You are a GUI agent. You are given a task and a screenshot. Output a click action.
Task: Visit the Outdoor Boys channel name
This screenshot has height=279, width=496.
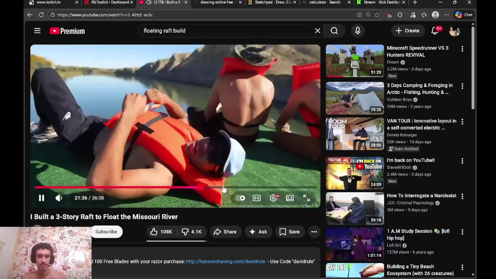tap(399, 100)
